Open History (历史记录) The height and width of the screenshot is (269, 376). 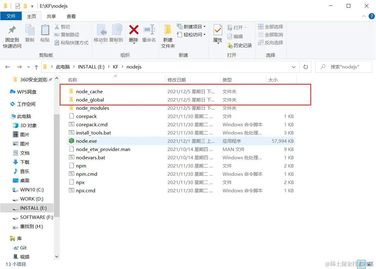(x=240, y=45)
